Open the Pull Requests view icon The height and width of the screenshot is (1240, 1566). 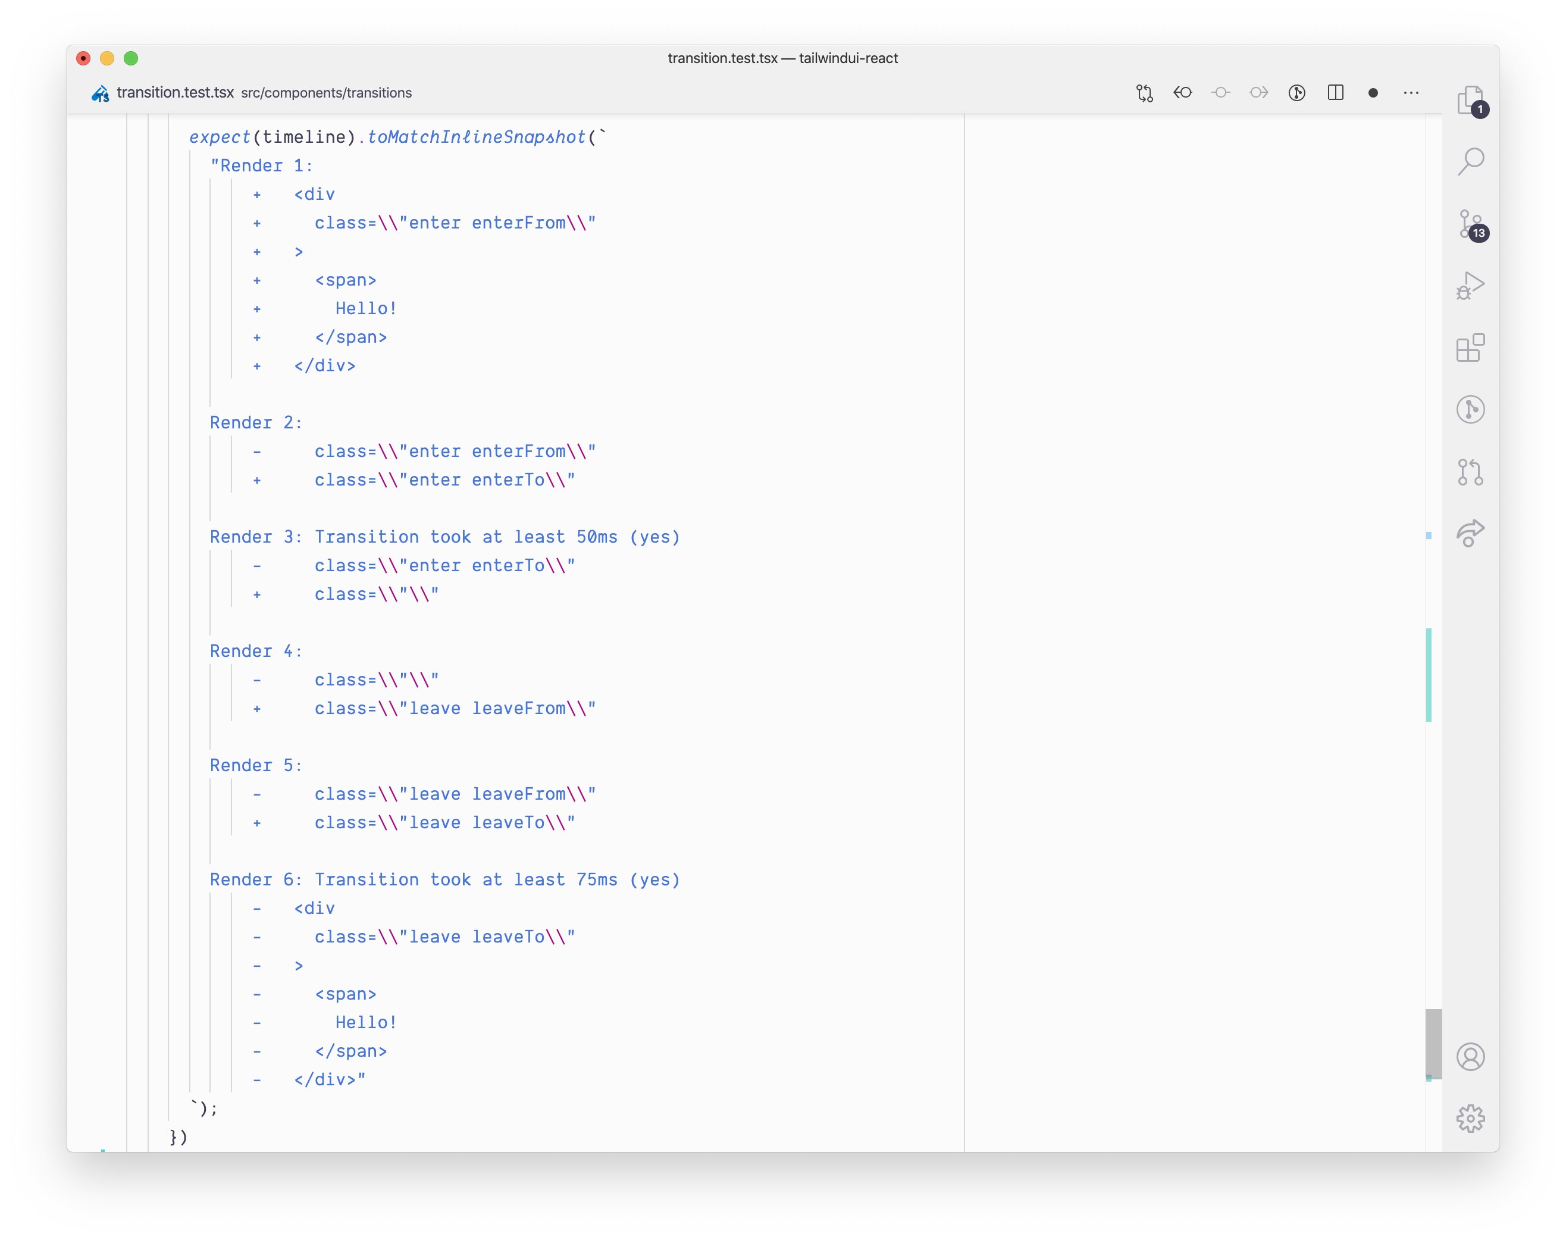pos(1470,472)
